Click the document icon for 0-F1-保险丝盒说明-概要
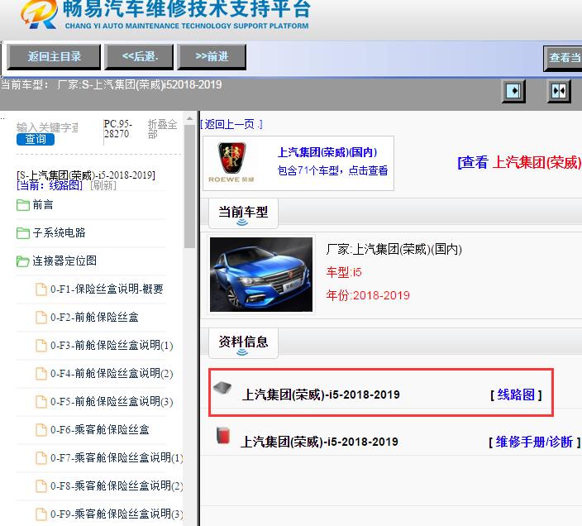The image size is (582, 526). click(x=41, y=289)
